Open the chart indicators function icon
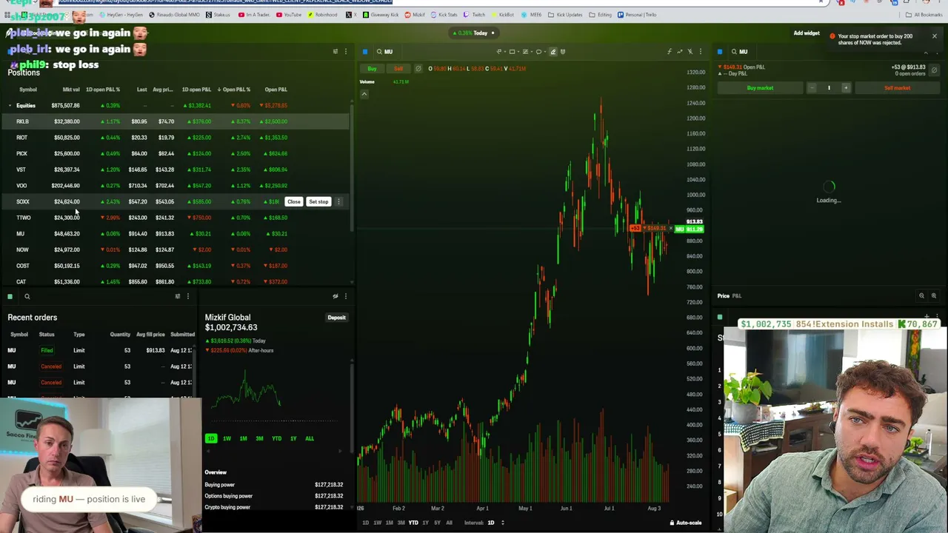Viewport: 948px width, 533px height. (x=669, y=52)
